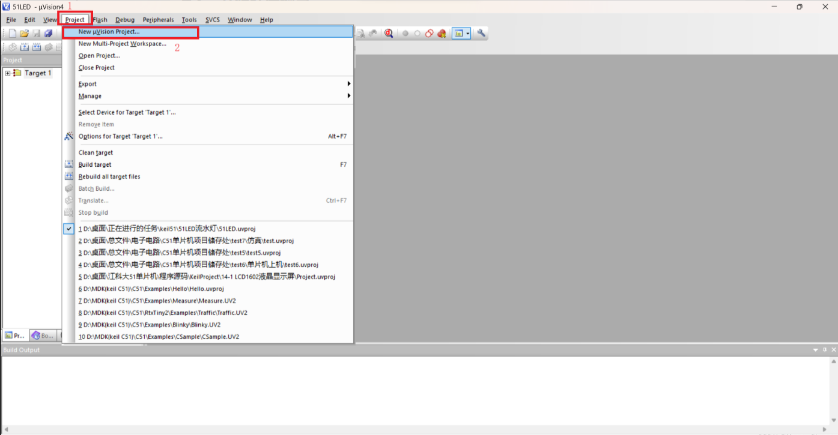838x435 pixels.
Task: Expand the Export submenu
Action: click(208, 84)
